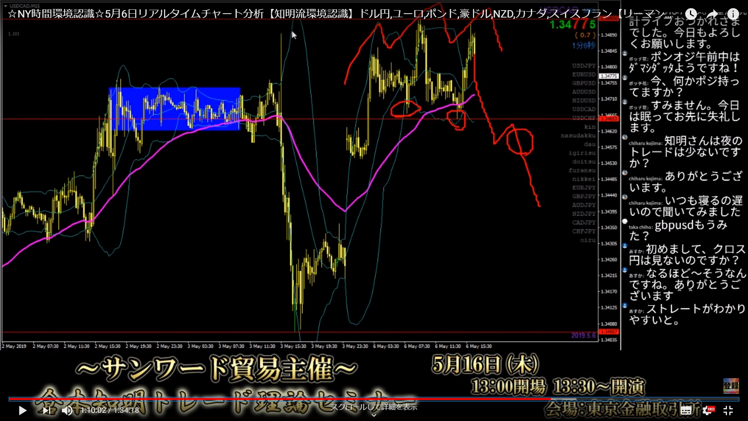The width and height of the screenshot is (748, 421).
Task: Exit full screen mode
Action: 728,410
